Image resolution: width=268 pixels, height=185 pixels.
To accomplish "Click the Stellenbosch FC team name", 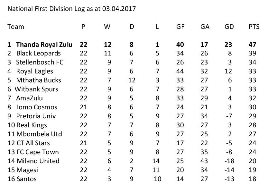I will coord(40,62).
